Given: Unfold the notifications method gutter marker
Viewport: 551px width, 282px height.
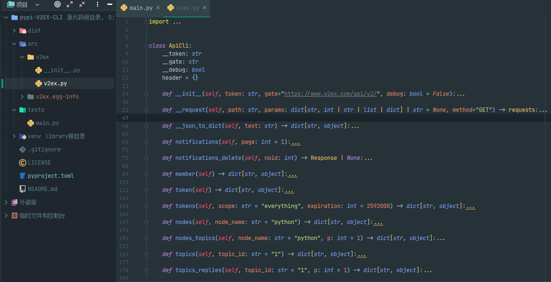Looking at the screenshot, I should coord(146,142).
